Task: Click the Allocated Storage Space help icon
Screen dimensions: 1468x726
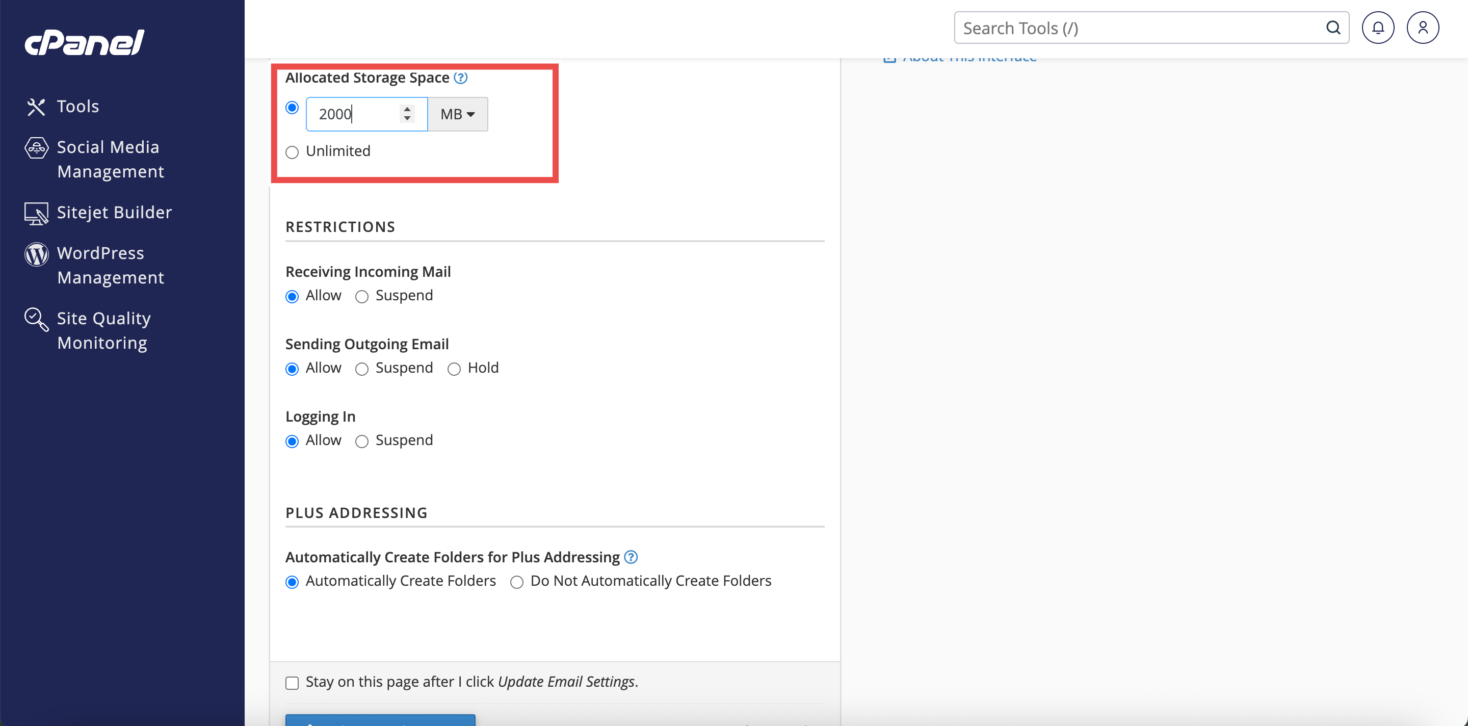Action: (460, 78)
